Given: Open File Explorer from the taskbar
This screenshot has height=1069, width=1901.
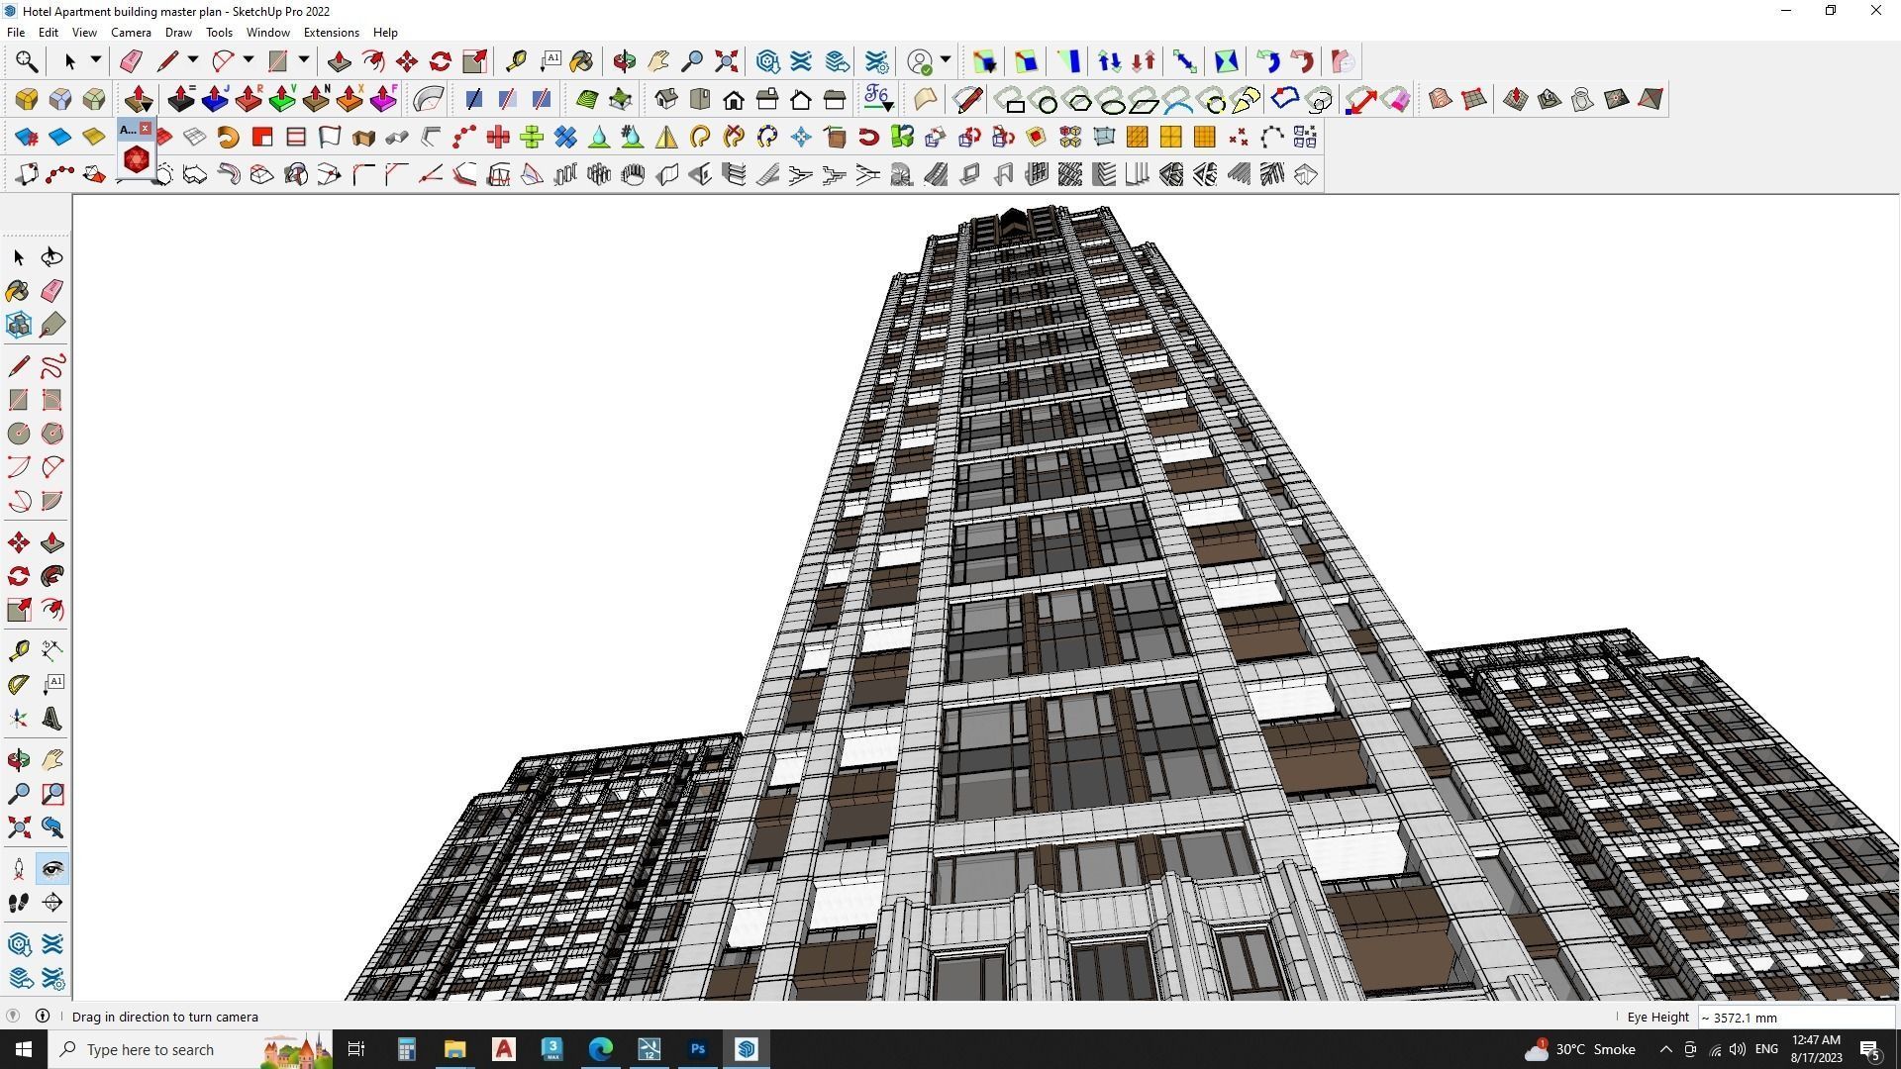Looking at the screenshot, I should [454, 1049].
